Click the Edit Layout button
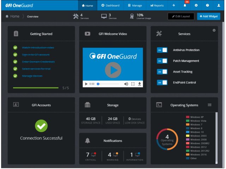The image size is (226, 169). pyautogui.click(x=181, y=17)
